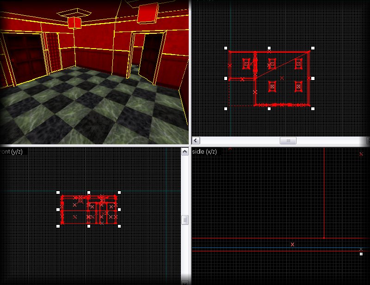Screen dimensions: 370x285
Task: Click the top-left selection handle in top view
Action: pos(226,48)
